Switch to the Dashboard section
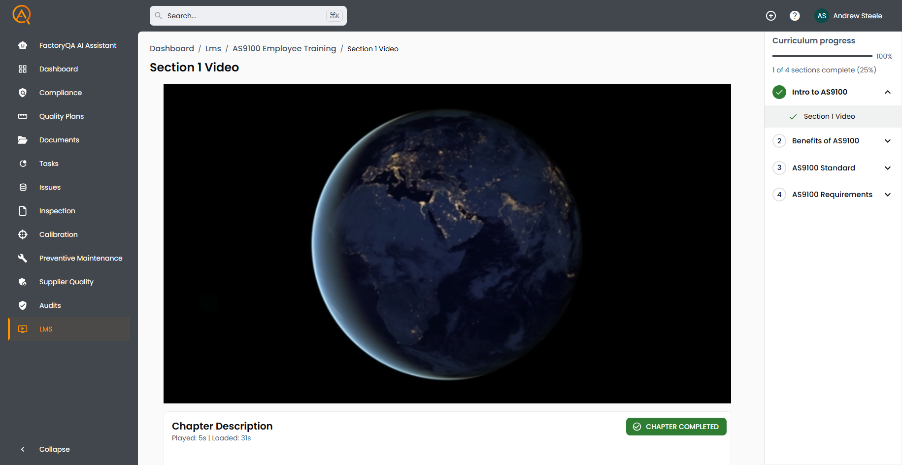This screenshot has width=902, height=465. [58, 69]
